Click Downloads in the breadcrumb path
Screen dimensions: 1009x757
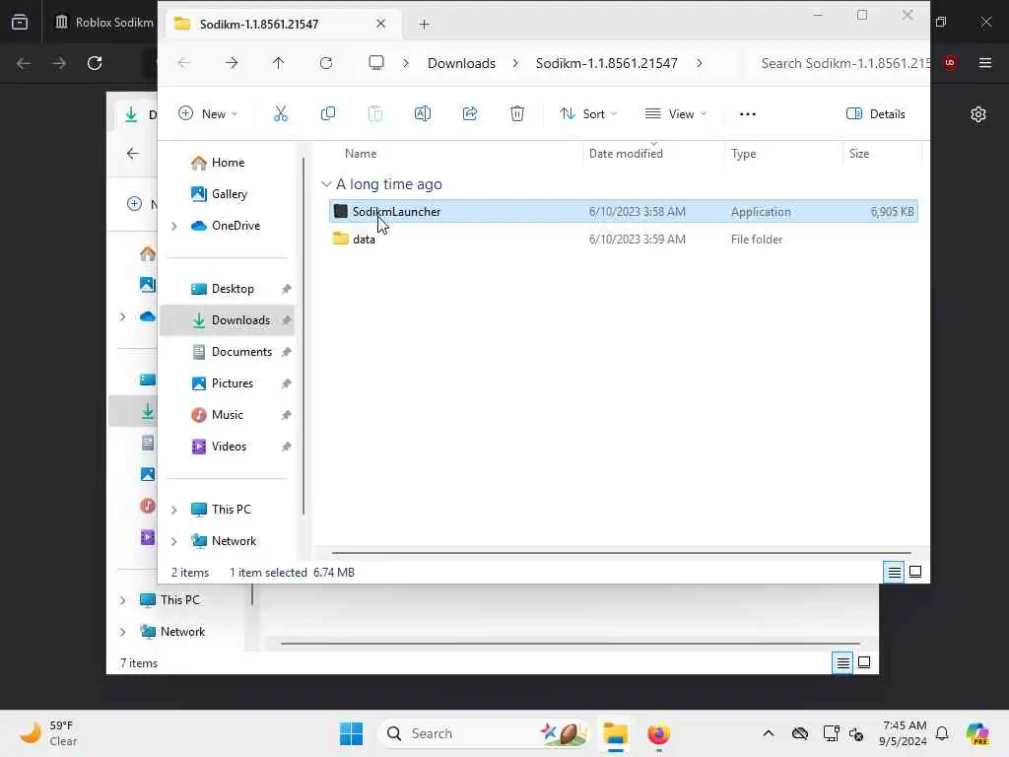(461, 63)
